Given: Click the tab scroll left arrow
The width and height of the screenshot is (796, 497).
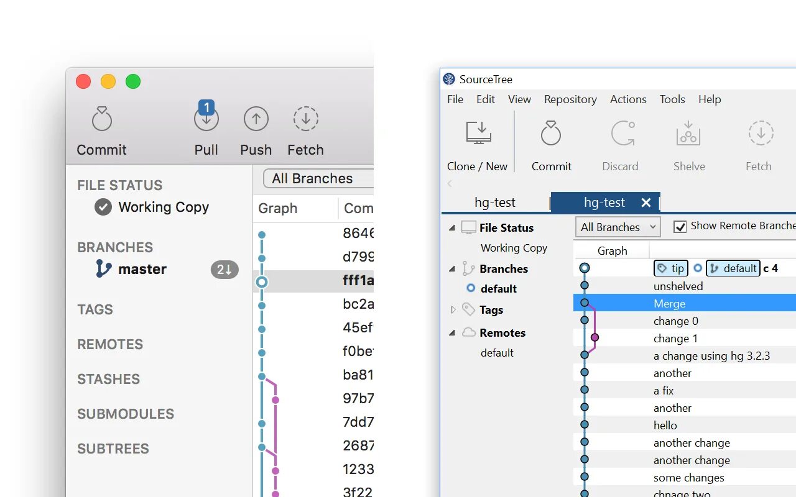Looking at the screenshot, I should (x=450, y=183).
